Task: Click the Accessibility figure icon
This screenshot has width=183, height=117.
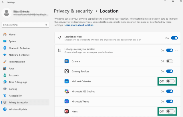Action: pos(5,95)
